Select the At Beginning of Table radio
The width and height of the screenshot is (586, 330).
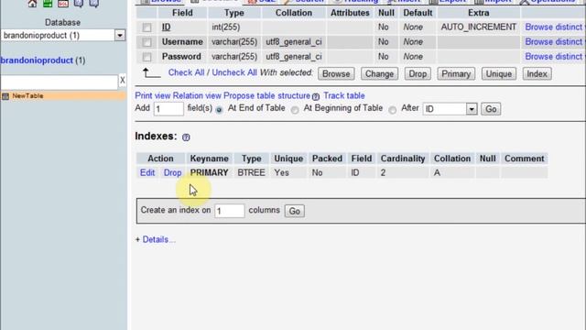coord(295,110)
